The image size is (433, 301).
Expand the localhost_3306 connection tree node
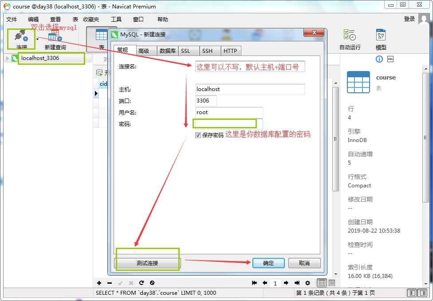point(7,58)
